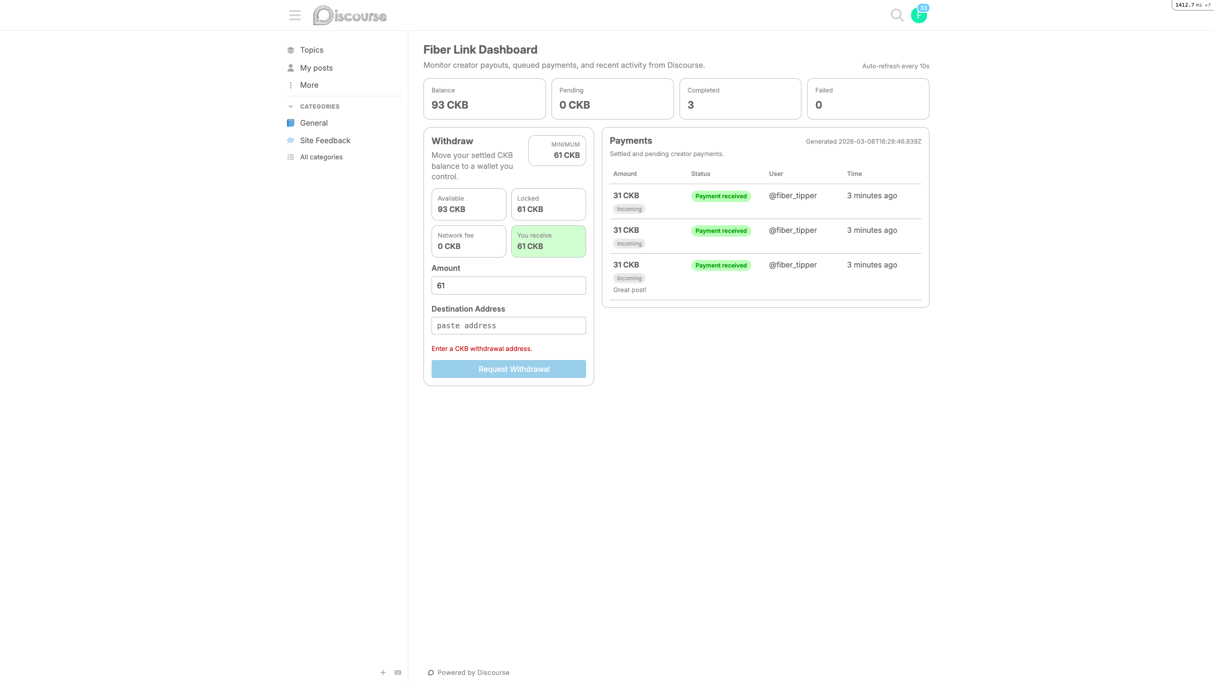The width and height of the screenshot is (1214, 683).
Task: Click the Powered by Discourse link
Action: coord(473,673)
